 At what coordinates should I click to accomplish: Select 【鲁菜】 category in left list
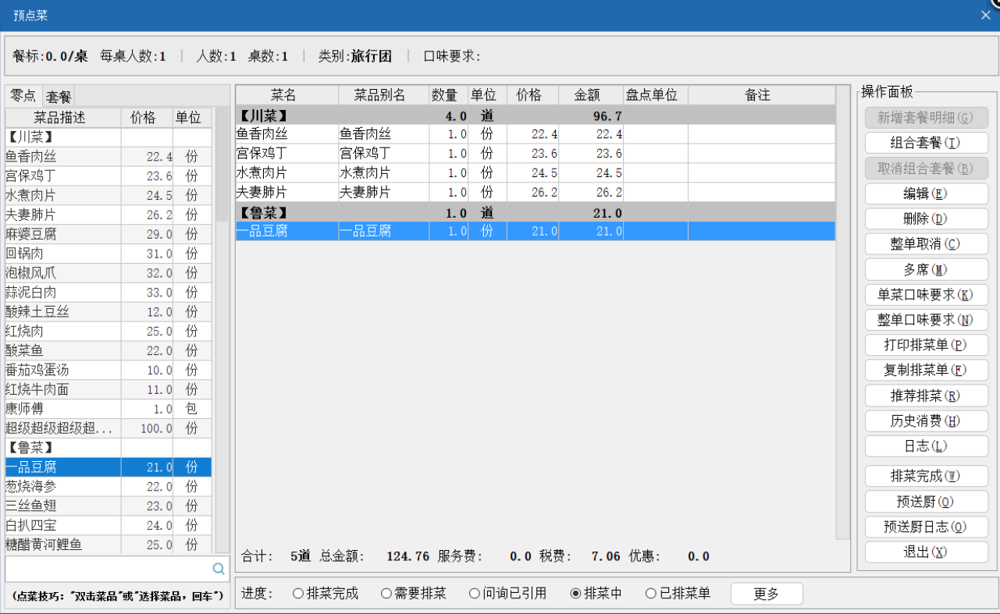109,448
